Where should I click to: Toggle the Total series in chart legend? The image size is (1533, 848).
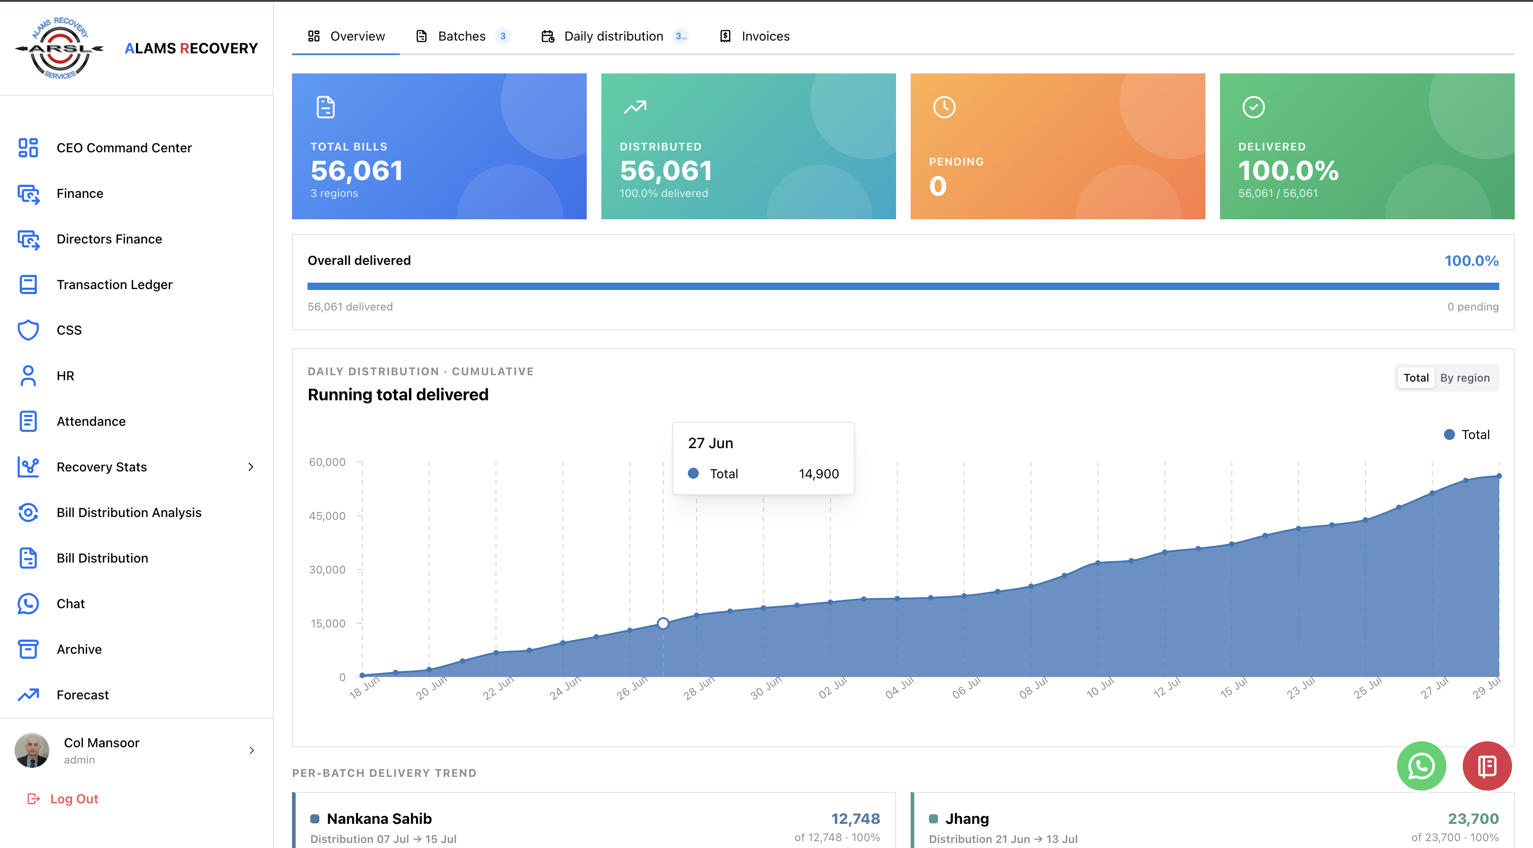(x=1466, y=434)
